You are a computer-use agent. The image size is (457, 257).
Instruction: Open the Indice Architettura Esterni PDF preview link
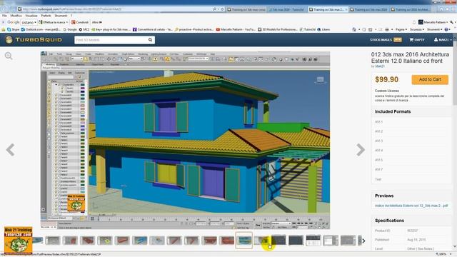point(411,206)
